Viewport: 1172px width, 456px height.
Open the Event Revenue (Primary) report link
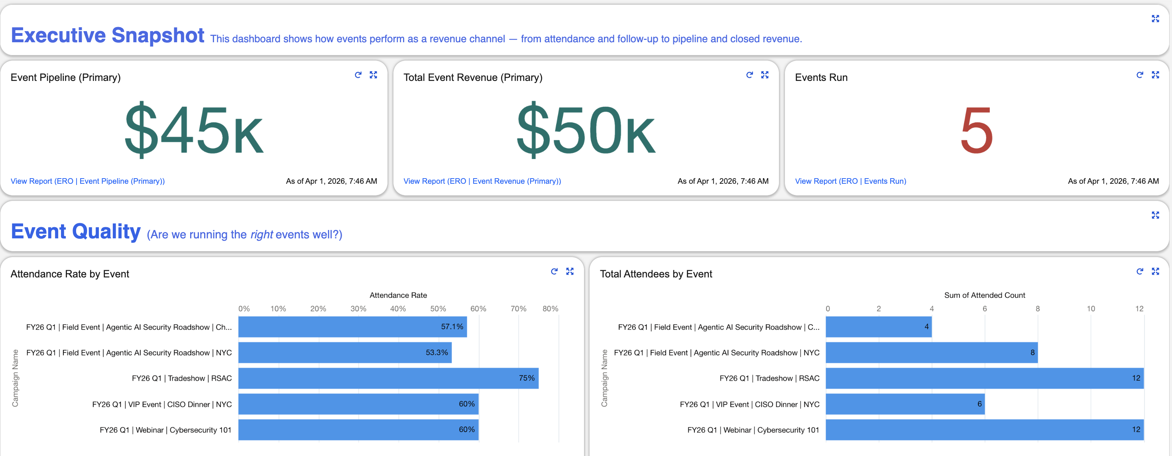tap(482, 181)
